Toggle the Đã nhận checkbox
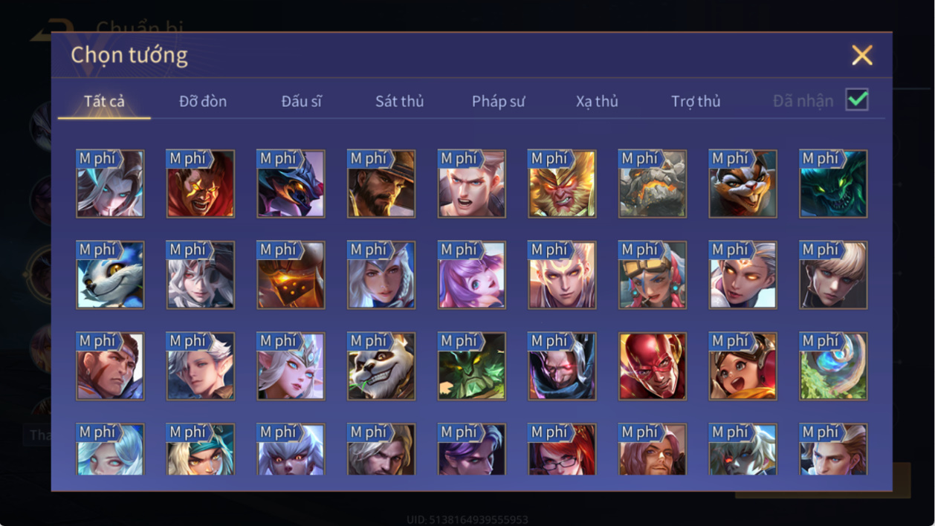 pyautogui.click(x=857, y=100)
